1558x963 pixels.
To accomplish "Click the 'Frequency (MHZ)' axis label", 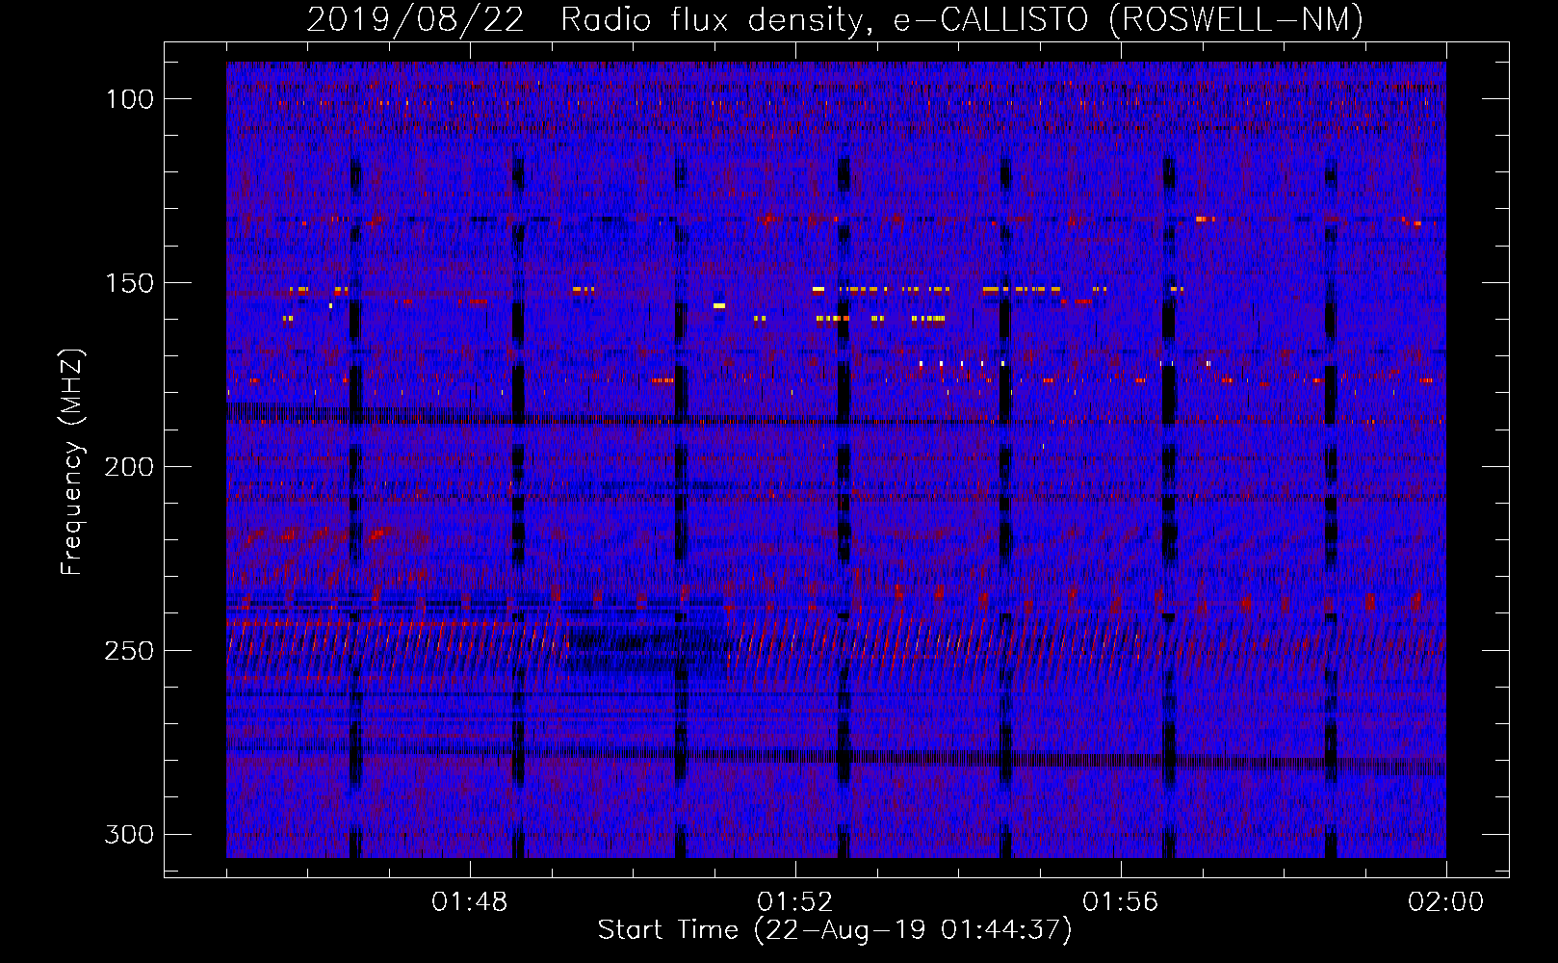I will (x=72, y=461).
